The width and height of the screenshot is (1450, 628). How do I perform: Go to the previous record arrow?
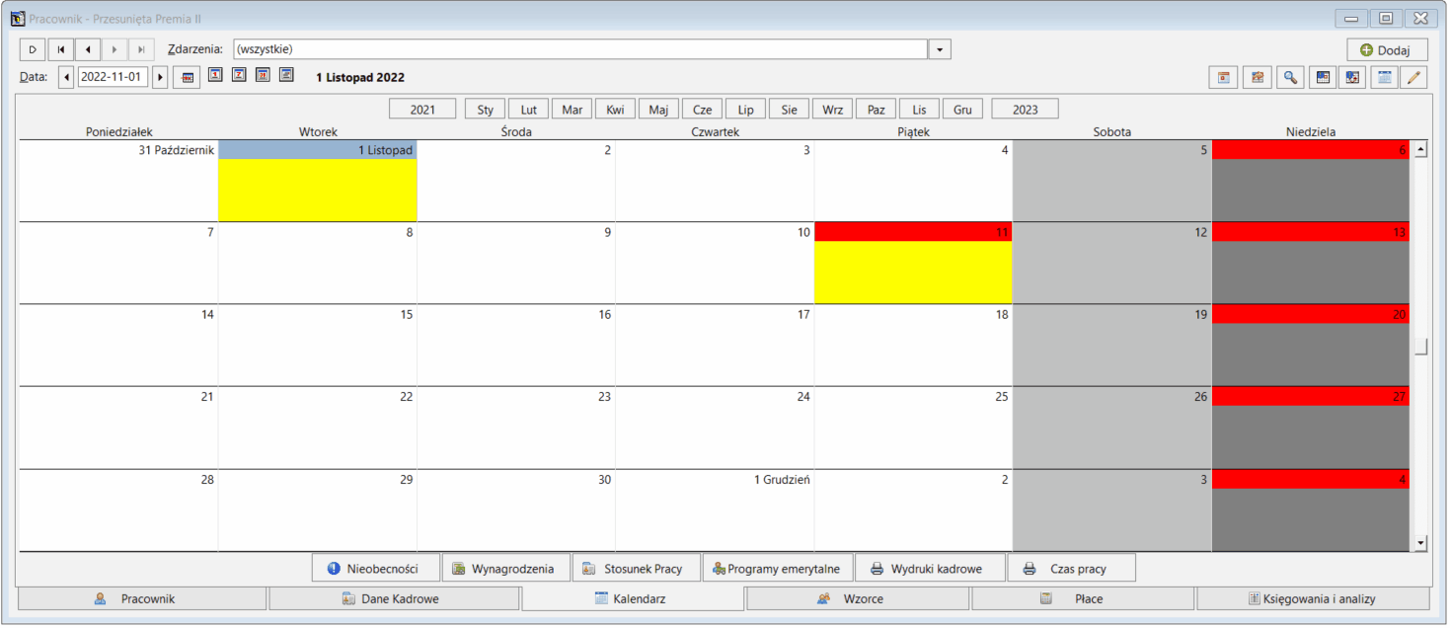click(88, 49)
